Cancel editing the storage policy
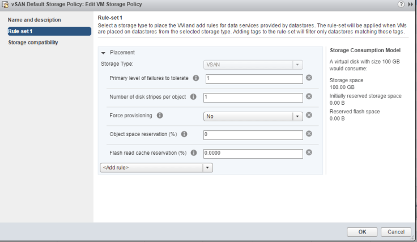The image size is (417, 242). (396, 232)
